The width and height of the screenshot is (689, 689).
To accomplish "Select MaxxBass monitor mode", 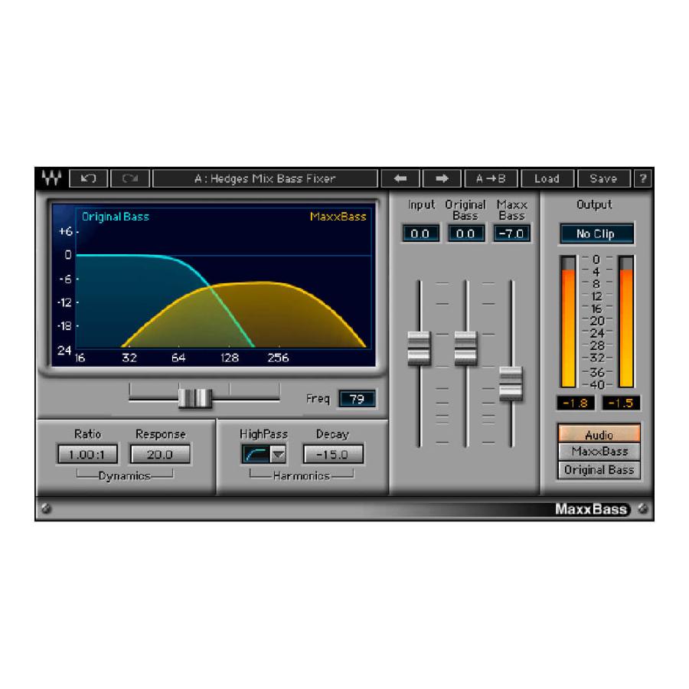I will point(599,452).
